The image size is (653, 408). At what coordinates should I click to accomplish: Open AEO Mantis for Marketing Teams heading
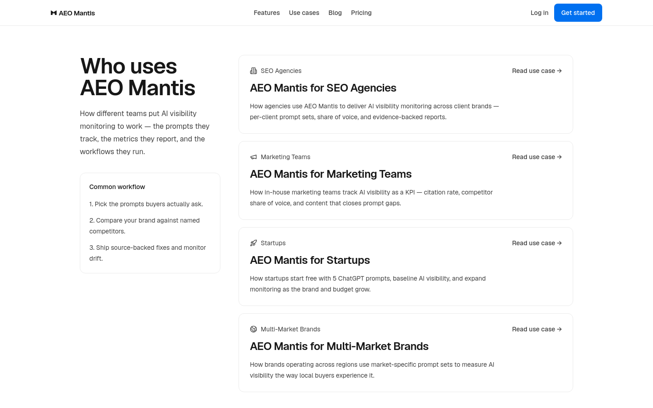point(331,174)
